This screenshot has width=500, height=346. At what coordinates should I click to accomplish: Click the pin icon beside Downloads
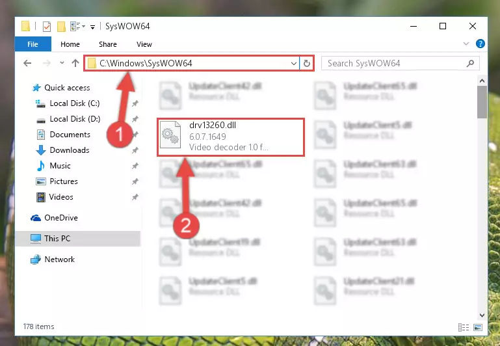click(x=135, y=150)
